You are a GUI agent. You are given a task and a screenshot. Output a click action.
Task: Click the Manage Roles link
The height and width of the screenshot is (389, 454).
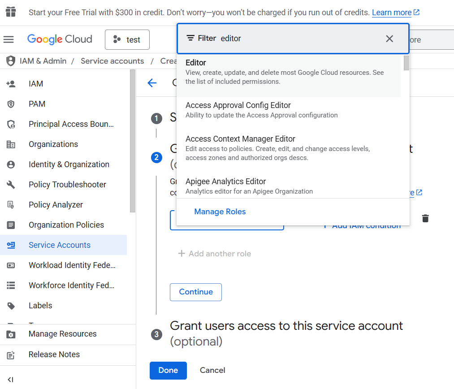[x=220, y=212]
